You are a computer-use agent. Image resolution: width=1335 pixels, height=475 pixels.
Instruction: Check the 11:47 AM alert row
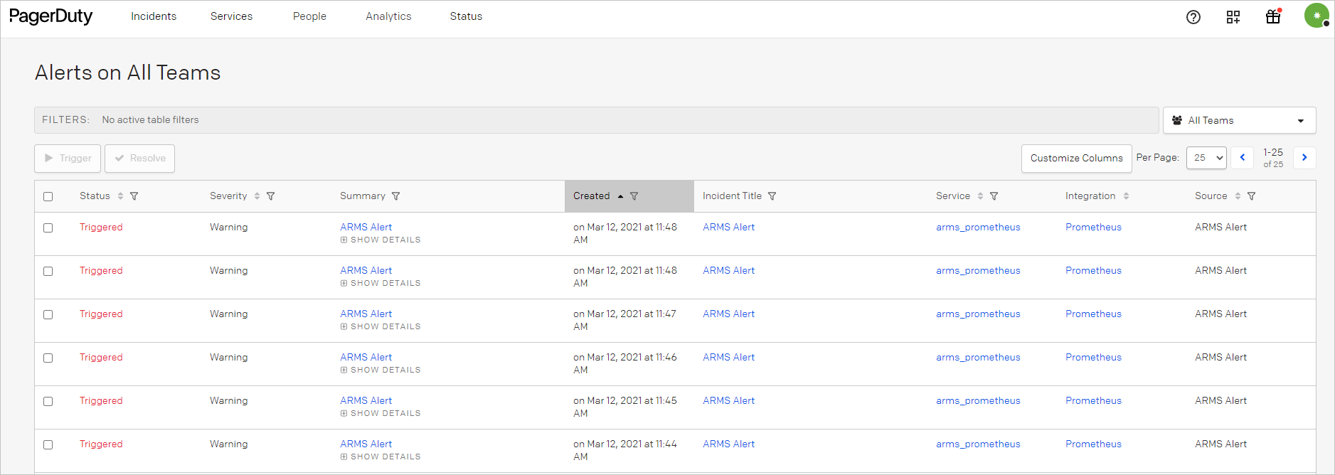click(x=48, y=314)
